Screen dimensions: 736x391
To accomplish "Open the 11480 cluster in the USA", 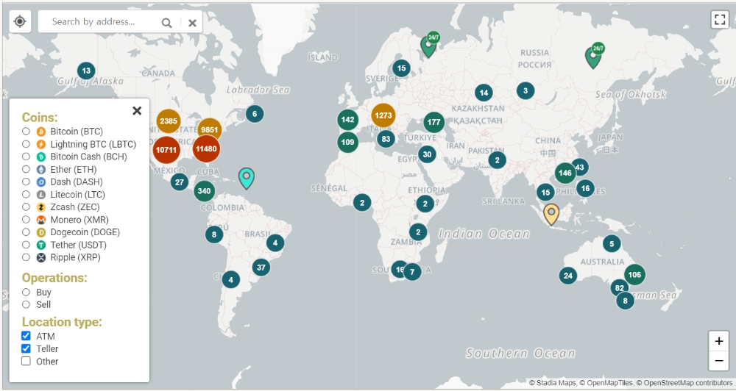I will pyautogui.click(x=206, y=148).
